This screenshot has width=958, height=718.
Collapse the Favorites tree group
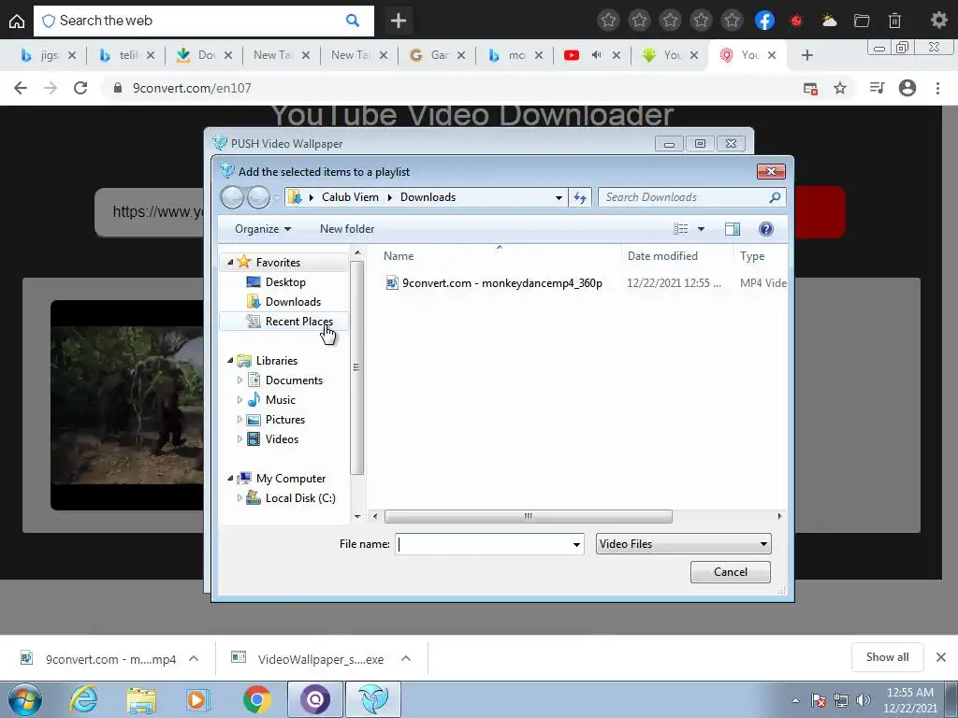(x=230, y=262)
